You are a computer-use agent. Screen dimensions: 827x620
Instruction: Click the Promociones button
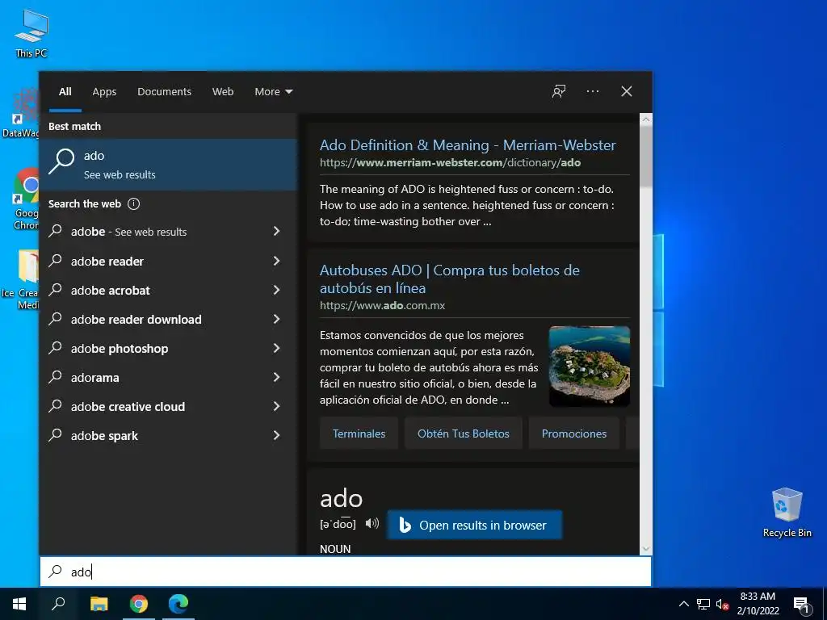[x=574, y=434]
